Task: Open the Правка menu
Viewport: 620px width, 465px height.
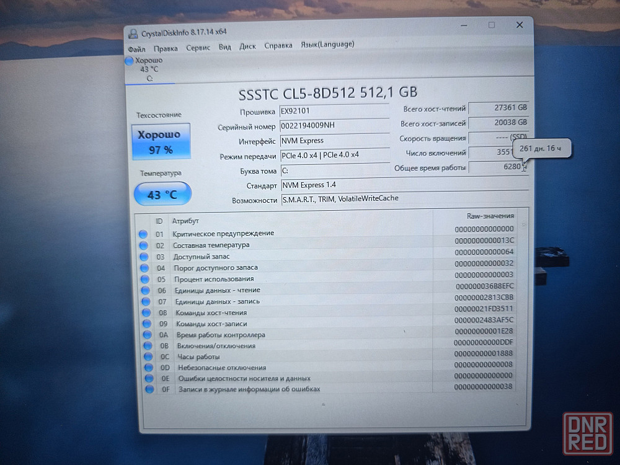Action: 166,48
